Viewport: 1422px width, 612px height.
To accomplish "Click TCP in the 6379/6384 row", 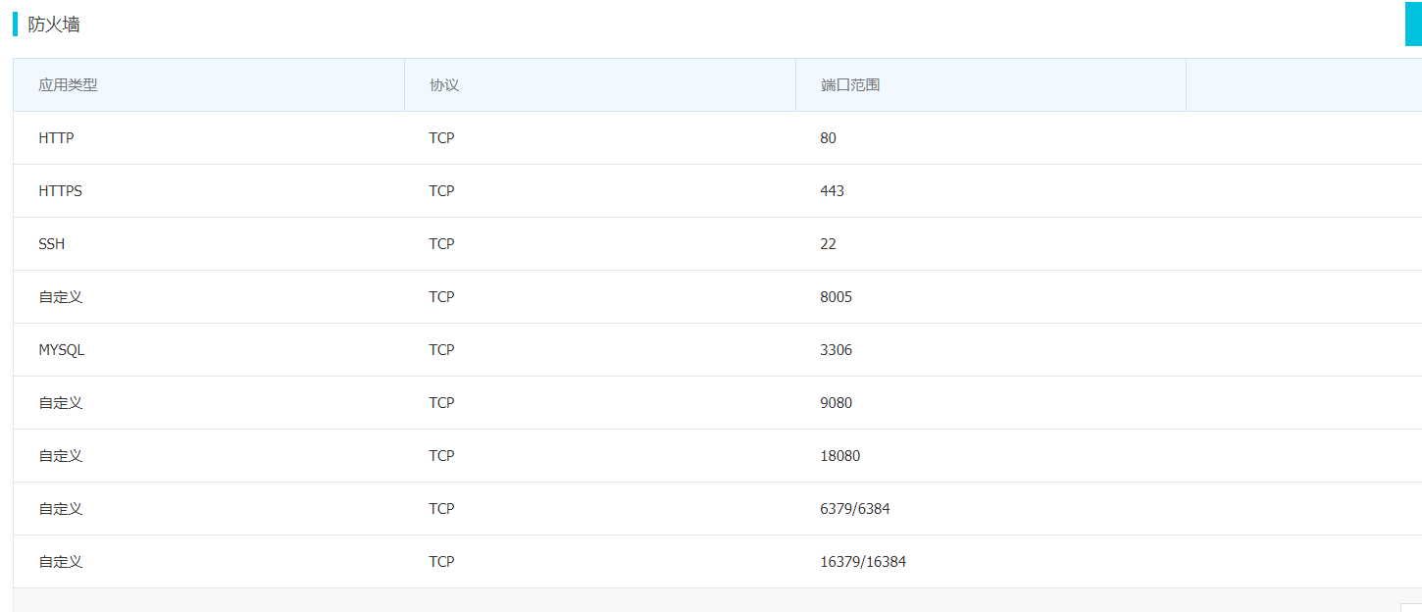I will 441,509.
